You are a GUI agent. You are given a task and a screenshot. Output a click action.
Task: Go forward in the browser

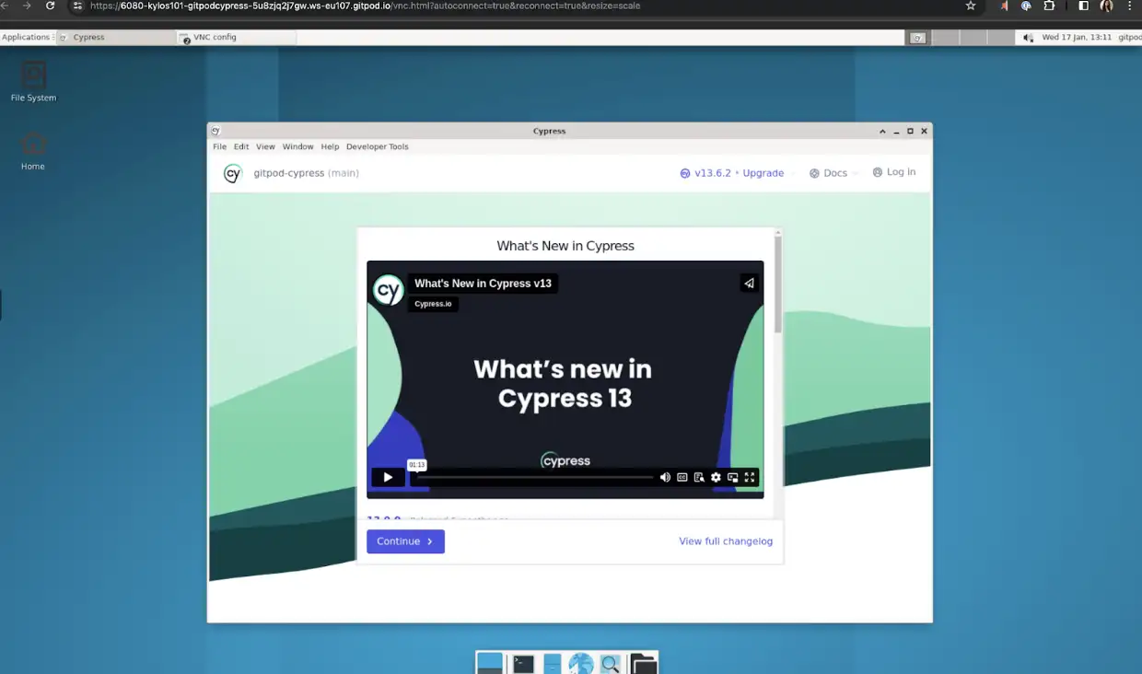(x=26, y=6)
